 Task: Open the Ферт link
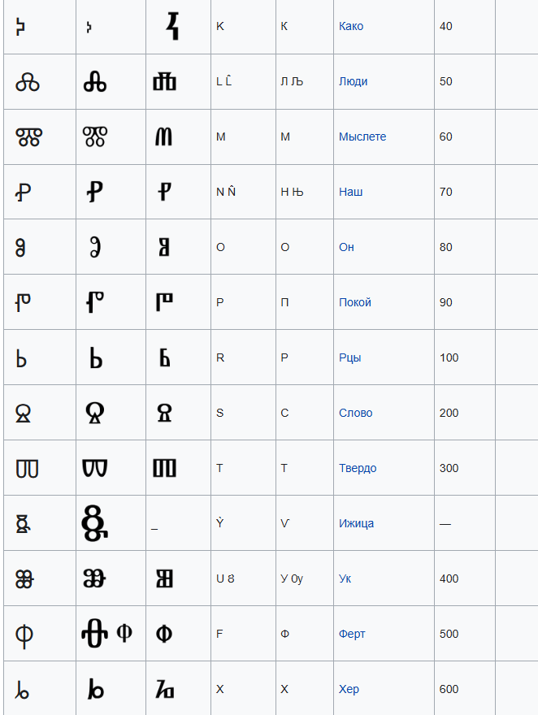(x=352, y=634)
